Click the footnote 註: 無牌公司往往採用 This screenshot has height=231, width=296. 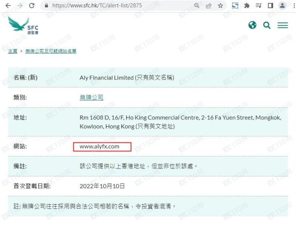pyautogui.click(x=95, y=206)
